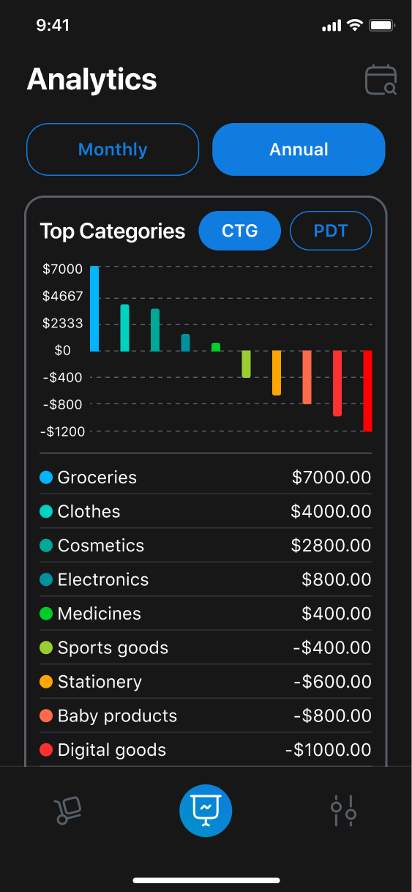
Task: Tap the red last negative bar
Action: click(x=367, y=391)
